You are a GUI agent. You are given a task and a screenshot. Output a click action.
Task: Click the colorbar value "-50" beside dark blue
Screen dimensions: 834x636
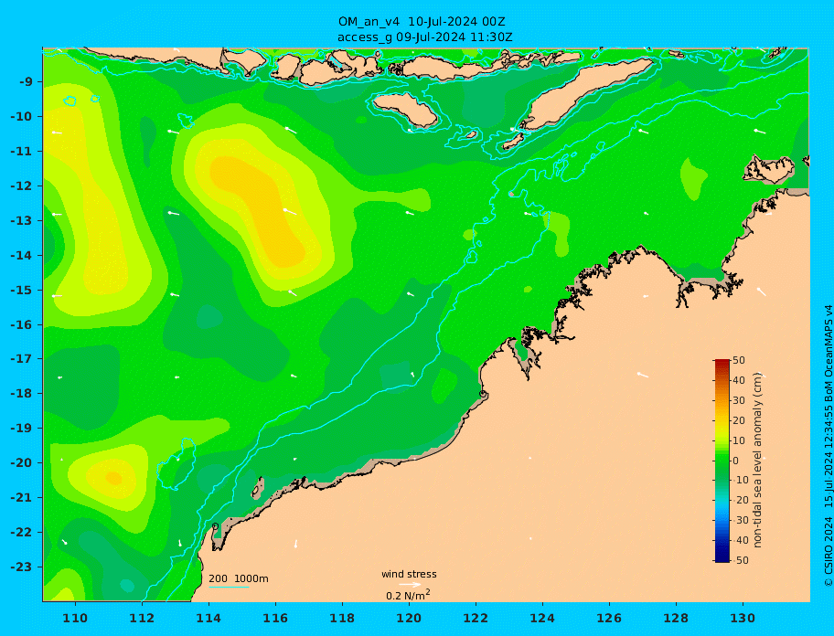pyautogui.click(x=739, y=560)
